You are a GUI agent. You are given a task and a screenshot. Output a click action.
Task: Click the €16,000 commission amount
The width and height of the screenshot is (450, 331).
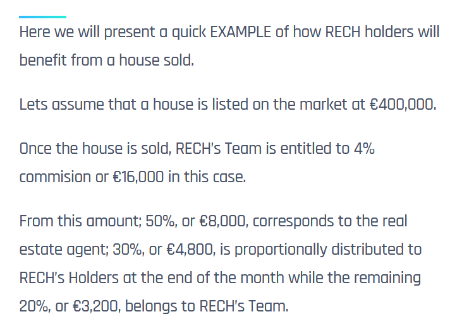coord(138,177)
